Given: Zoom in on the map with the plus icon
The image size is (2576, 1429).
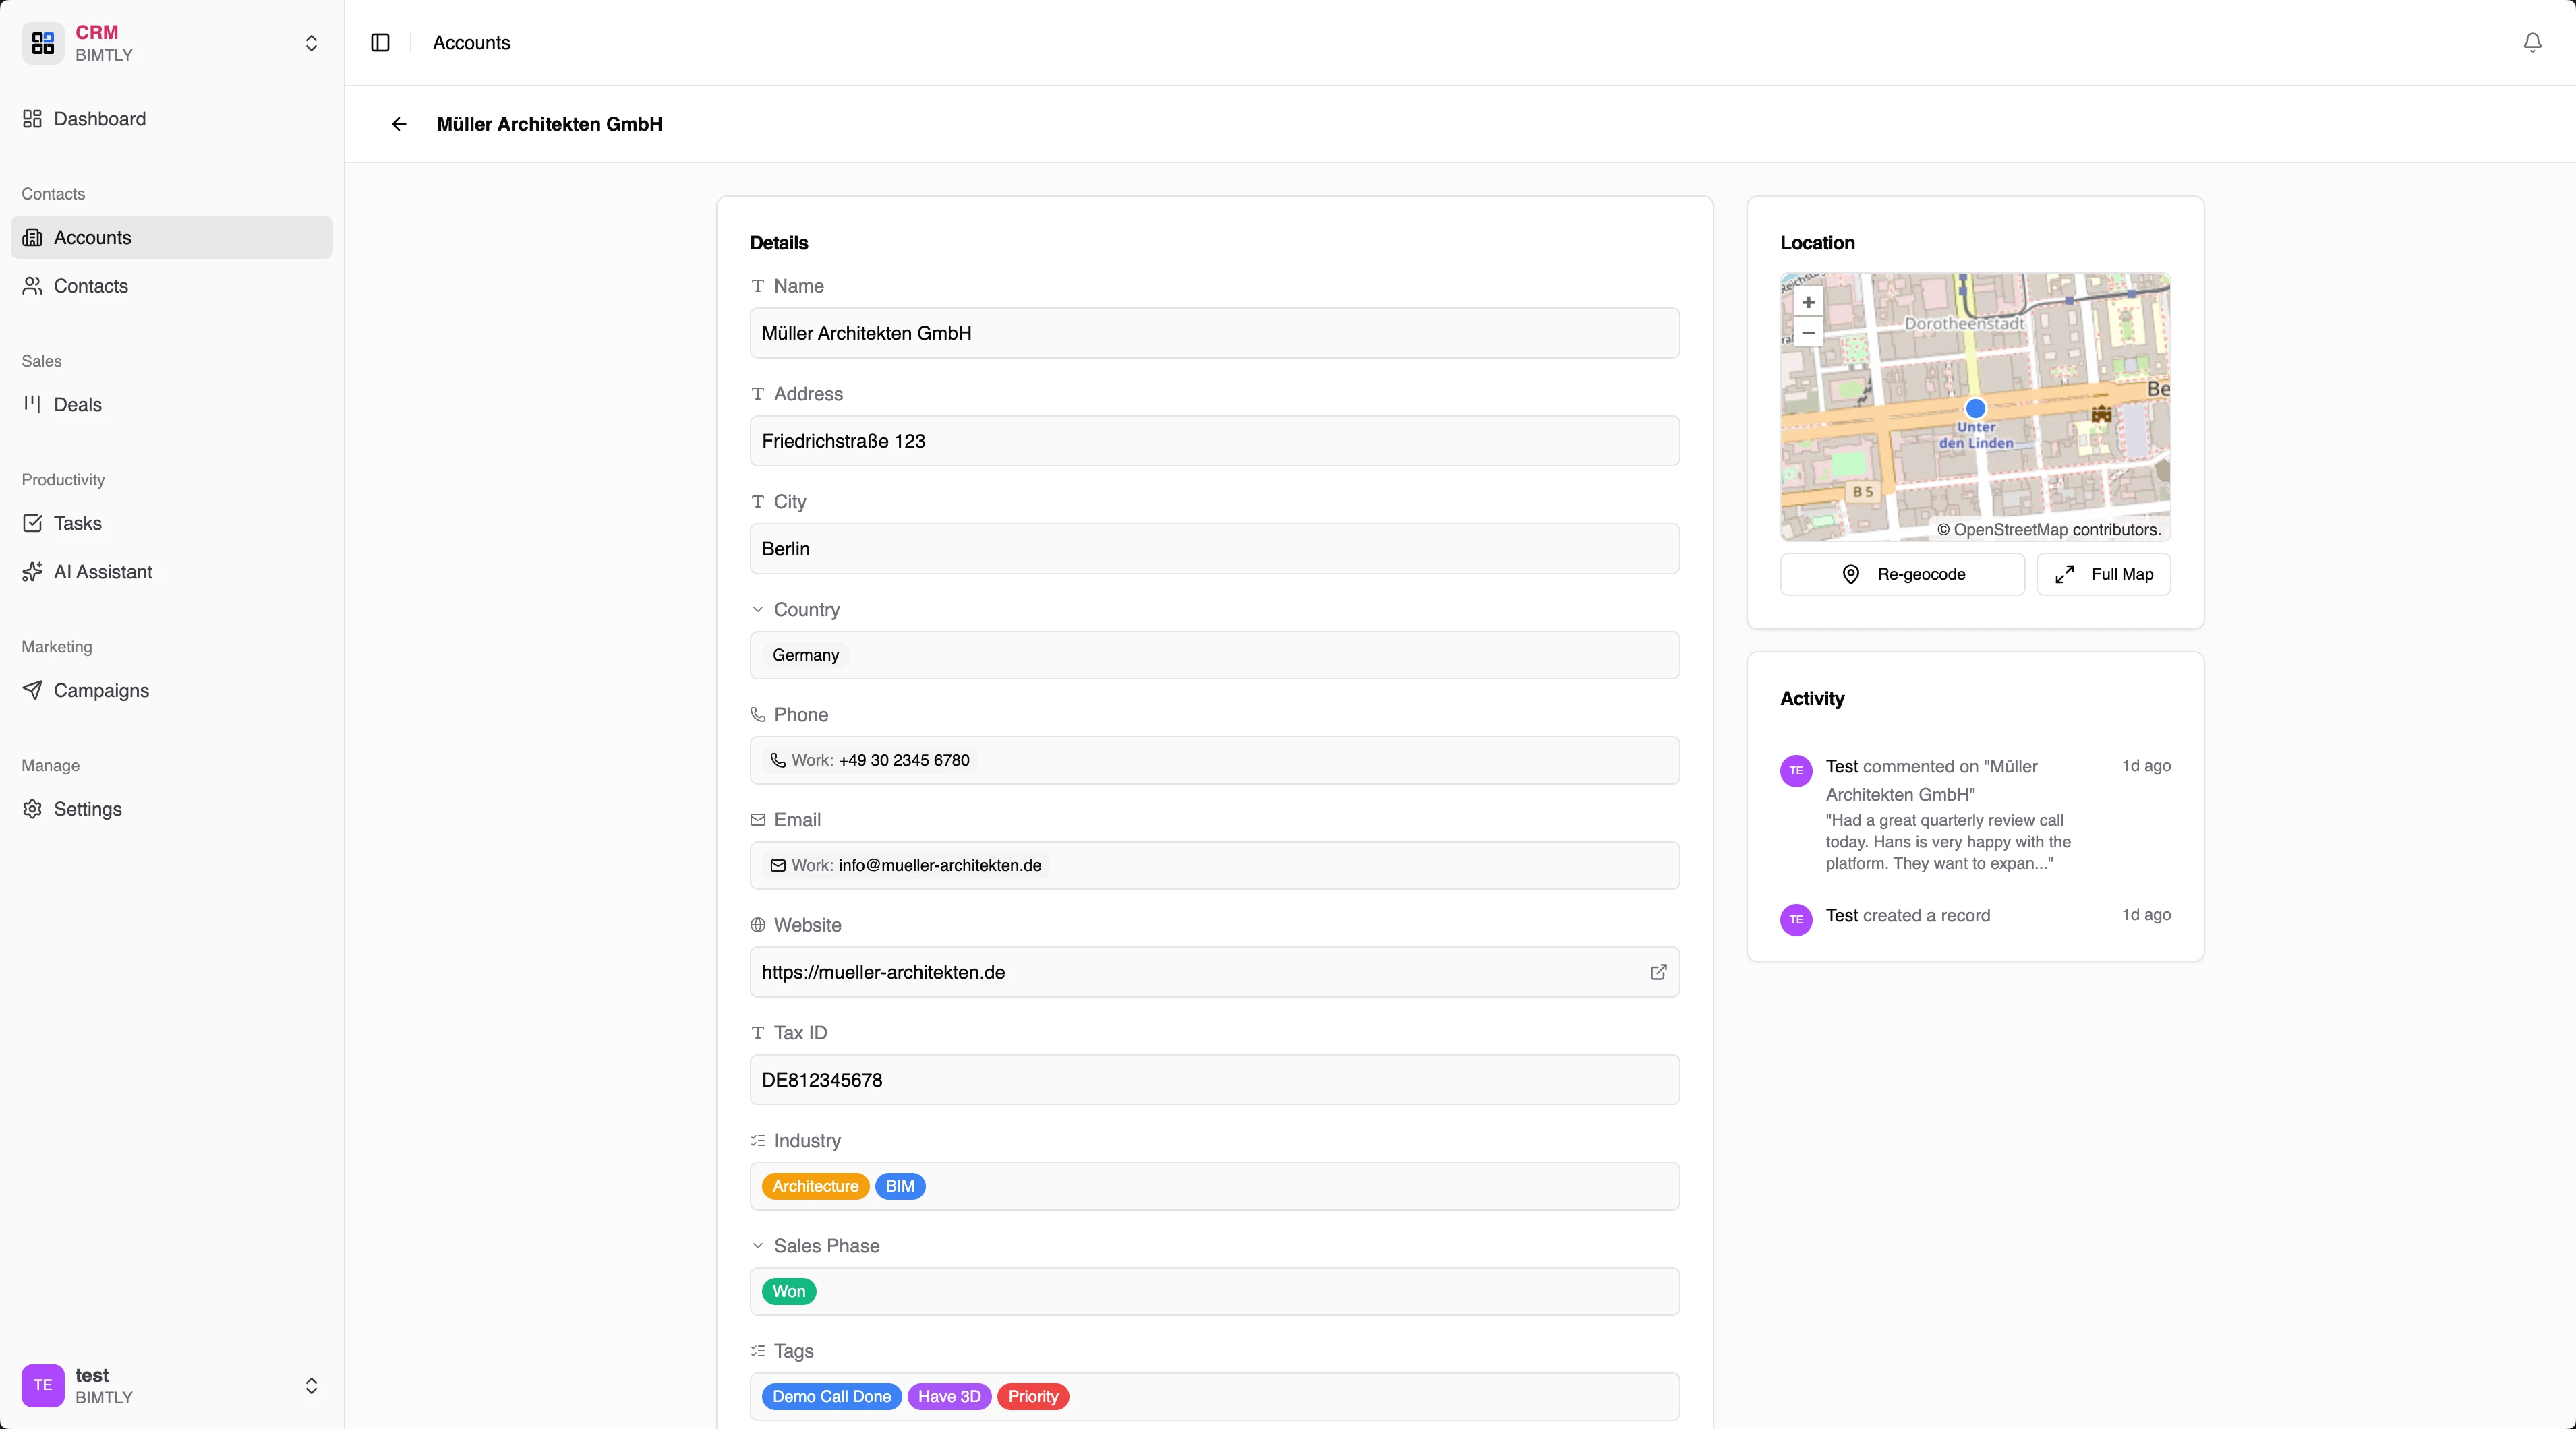Looking at the screenshot, I should pos(1808,302).
